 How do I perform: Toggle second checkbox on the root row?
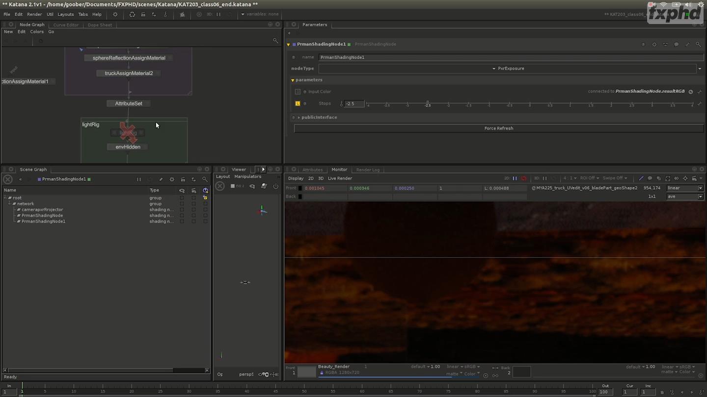point(193,198)
